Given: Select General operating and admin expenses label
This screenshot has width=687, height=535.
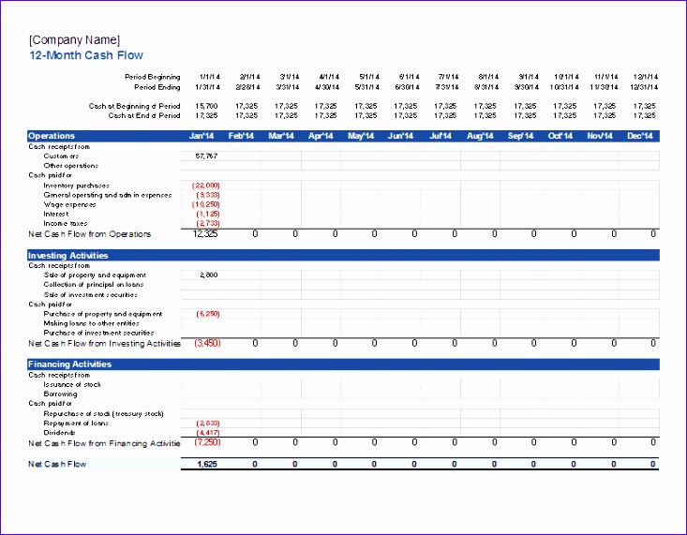Looking at the screenshot, I should pyautogui.click(x=108, y=195).
